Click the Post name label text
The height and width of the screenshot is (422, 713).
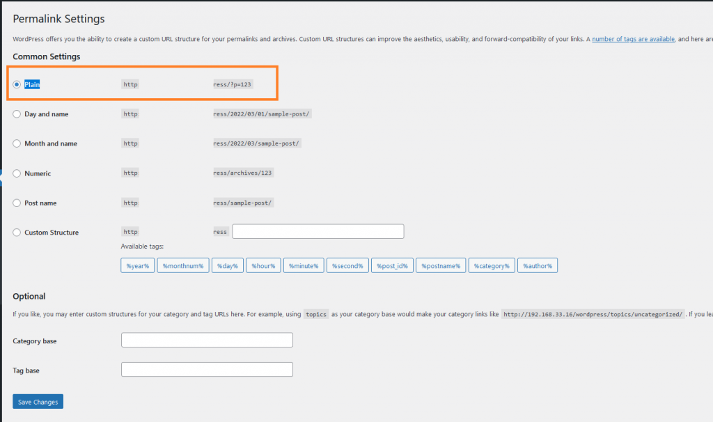[40, 203]
